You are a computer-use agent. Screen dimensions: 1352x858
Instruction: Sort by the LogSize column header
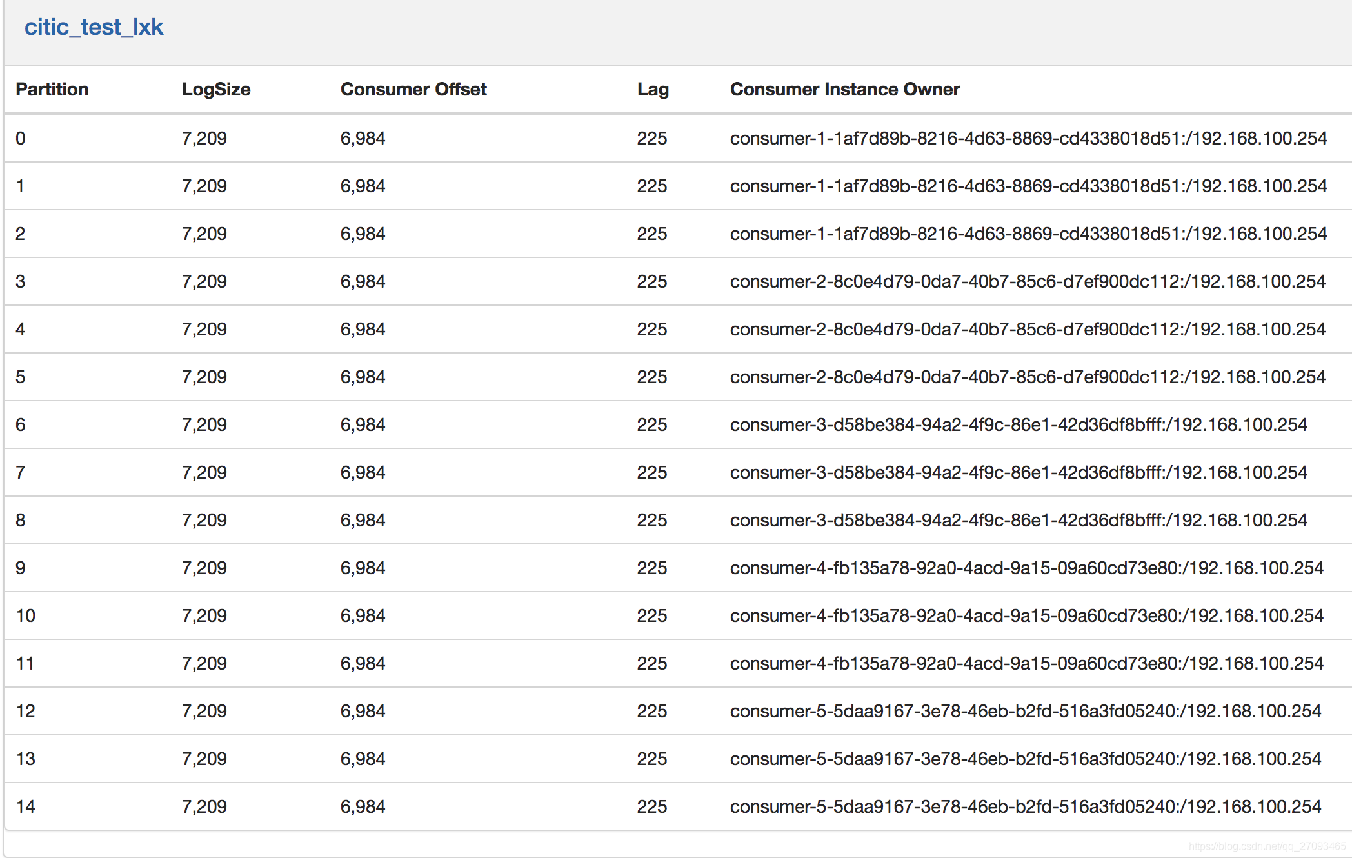click(x=216, y=89)
